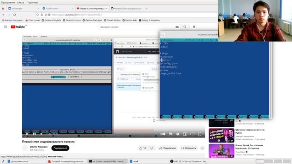Switch the video to miniplayer
This screenshot has width=292, height=164.
[185, 134]
